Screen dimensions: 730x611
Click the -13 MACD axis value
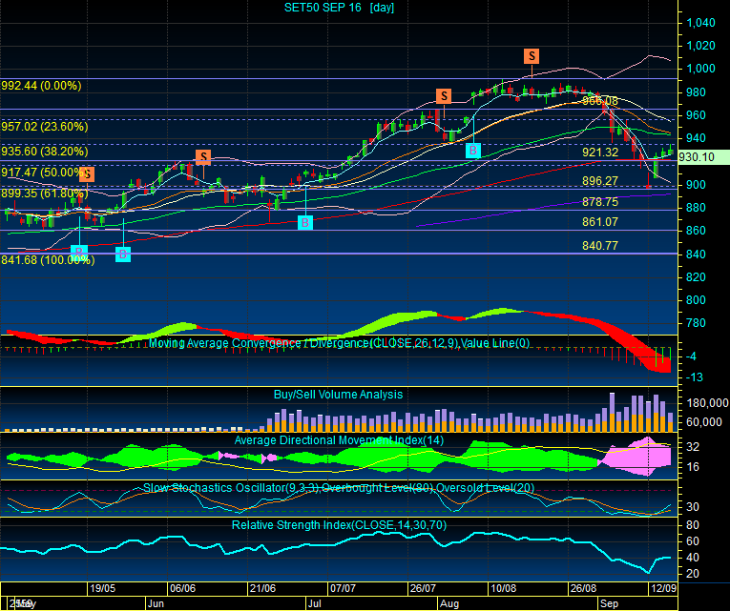coord(694,377)
